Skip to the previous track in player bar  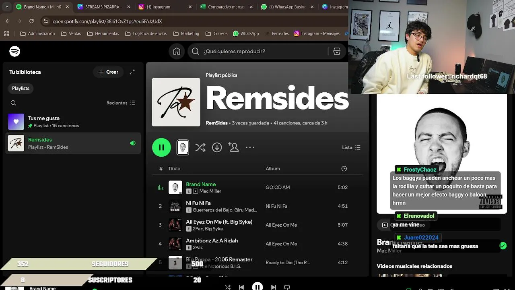point(241,287)
